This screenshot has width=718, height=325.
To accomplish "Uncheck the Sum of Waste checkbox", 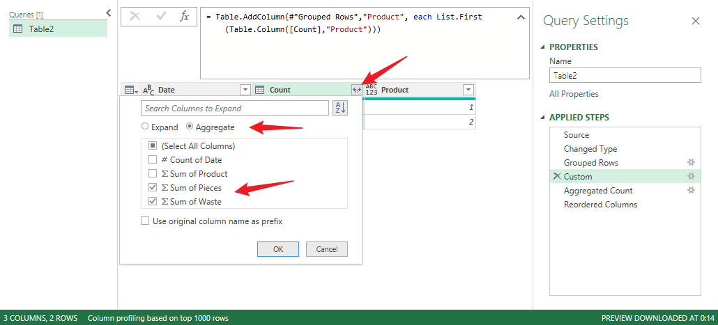I will (x=153, y=201).
